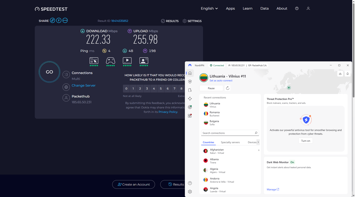The image size is (355, 197).
Task: Switch to Devices tab in NordVPN
Action: pyautogui.click(x=252, y=142)
